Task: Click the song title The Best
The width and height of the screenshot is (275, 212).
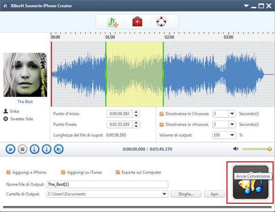Action: [25, 102]
